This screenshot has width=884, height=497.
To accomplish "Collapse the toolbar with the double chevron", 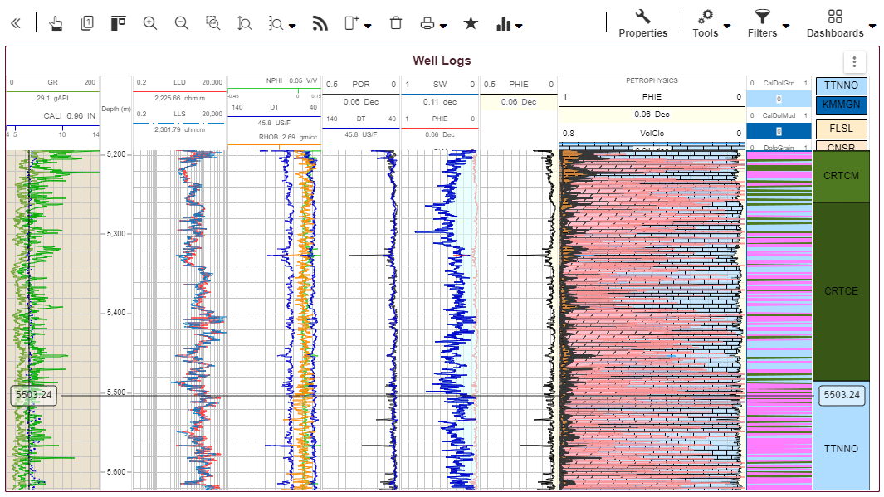I will click(15, 24).
